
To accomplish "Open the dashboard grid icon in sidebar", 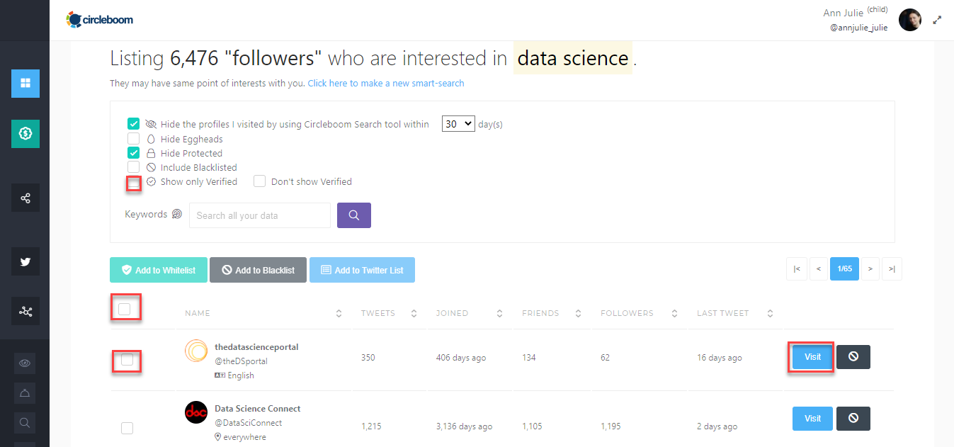I will click(x=25, y=84).
